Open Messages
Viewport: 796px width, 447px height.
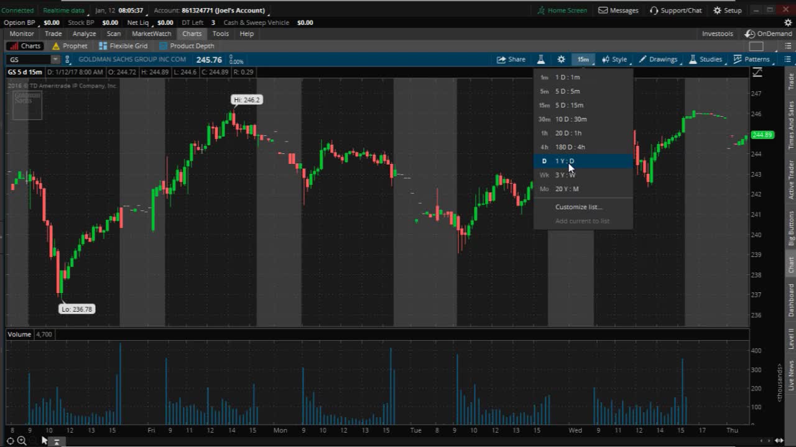click(x=619, y=10)
